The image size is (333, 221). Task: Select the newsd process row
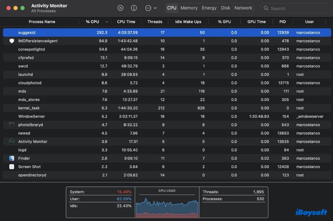pos(167,133)
